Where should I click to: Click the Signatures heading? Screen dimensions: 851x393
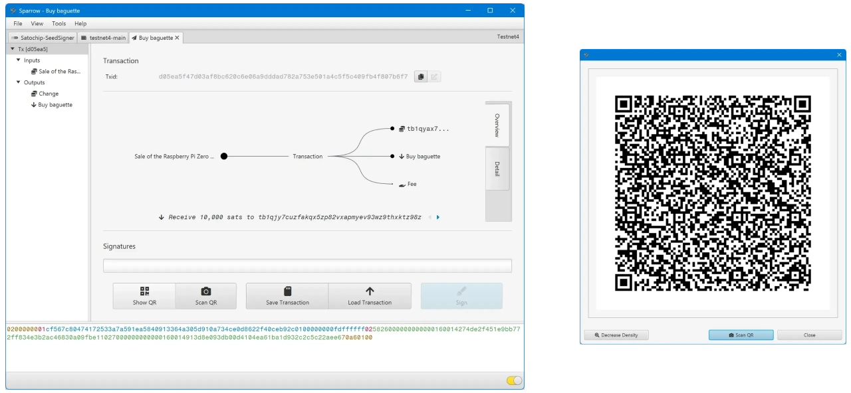[x=119, y=246]
